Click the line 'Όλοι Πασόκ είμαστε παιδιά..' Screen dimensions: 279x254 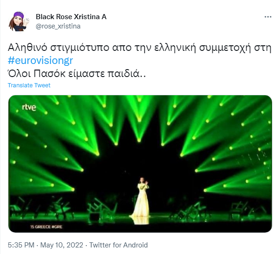77,73
